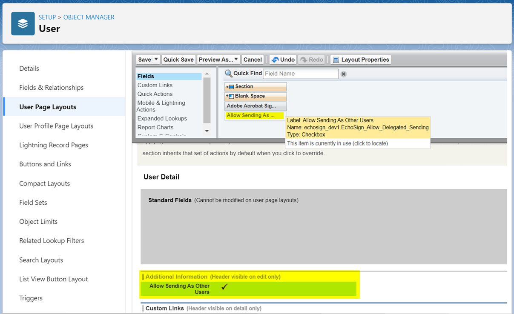This screenshot has width=514, height=314.
Task: Click the User object stack icon
Action: click(23, 24)
